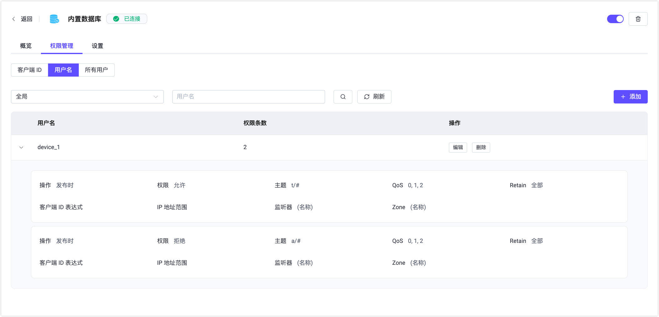Open the 权限管理 tab
Viewport: 659px width, 317px height.
(x=62, y=46)
